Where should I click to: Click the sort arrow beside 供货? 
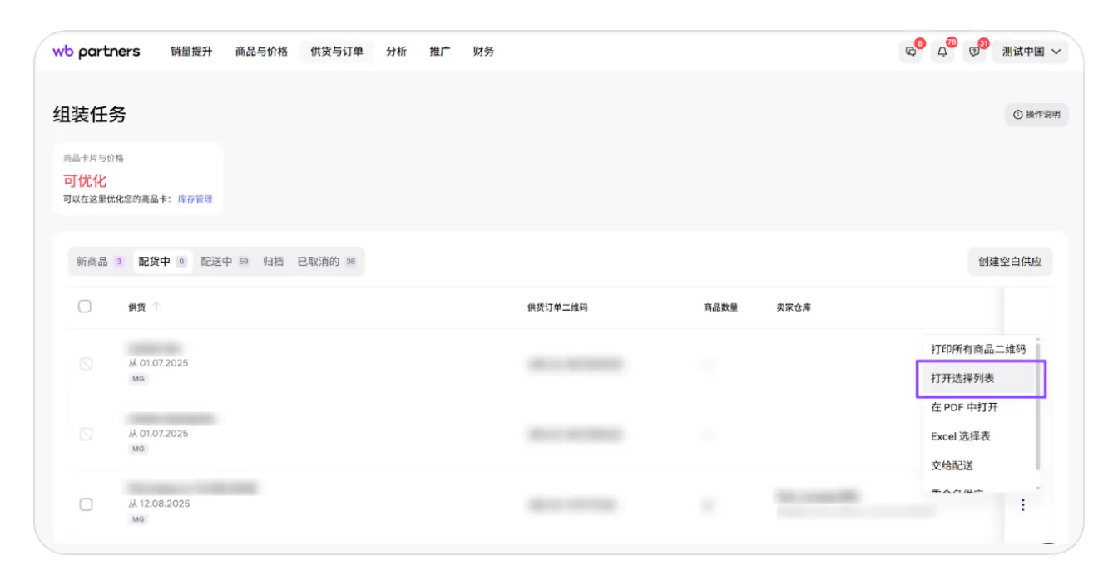[x=156, y=307]
